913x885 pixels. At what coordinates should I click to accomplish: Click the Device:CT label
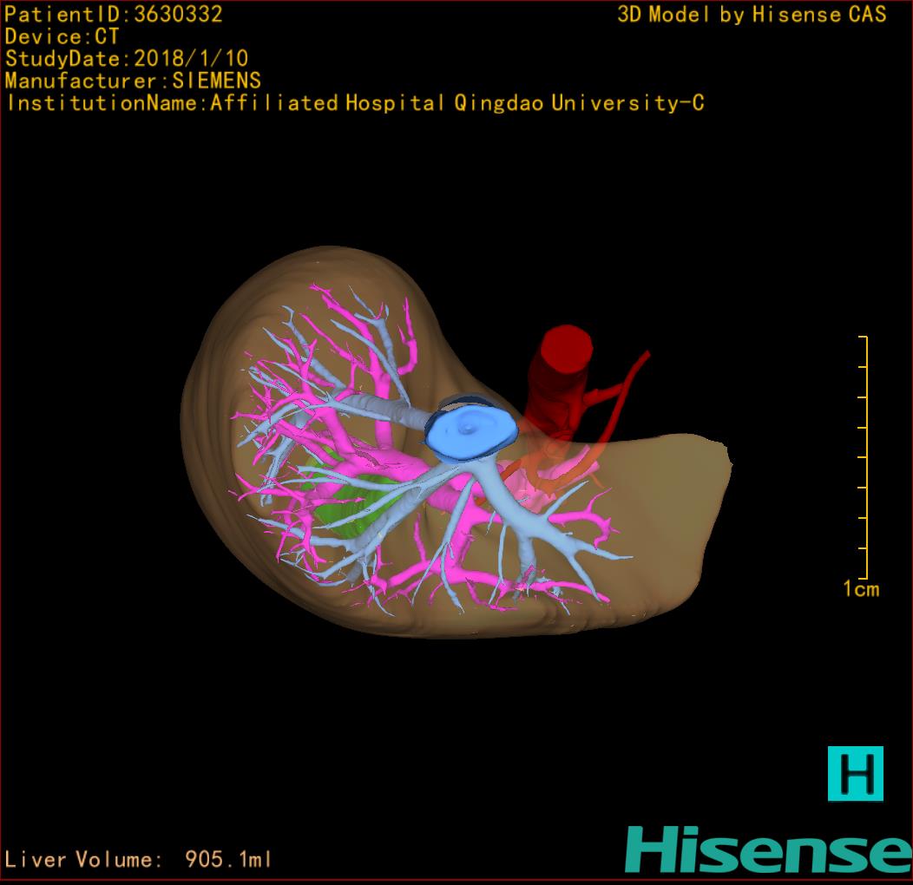click(62, 36)
